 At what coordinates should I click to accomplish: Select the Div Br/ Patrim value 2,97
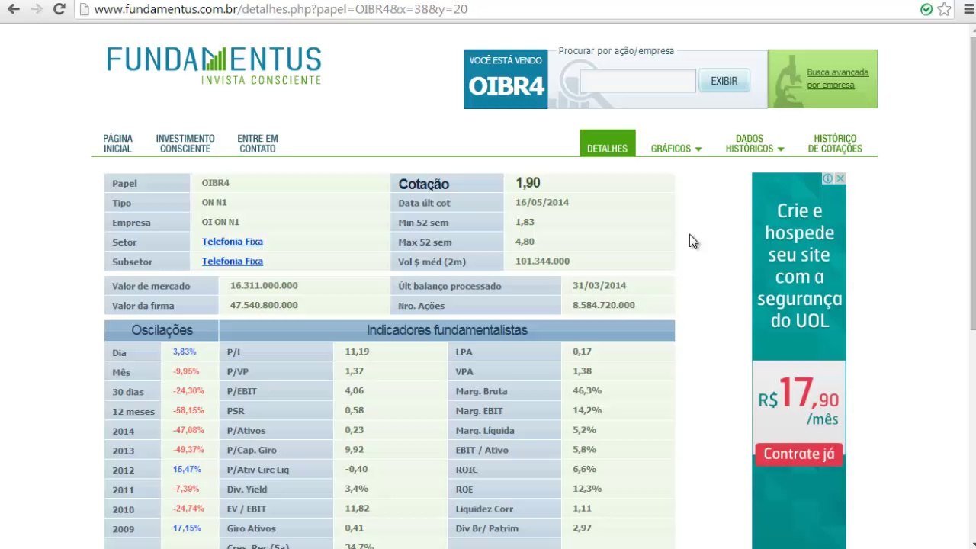582,528
